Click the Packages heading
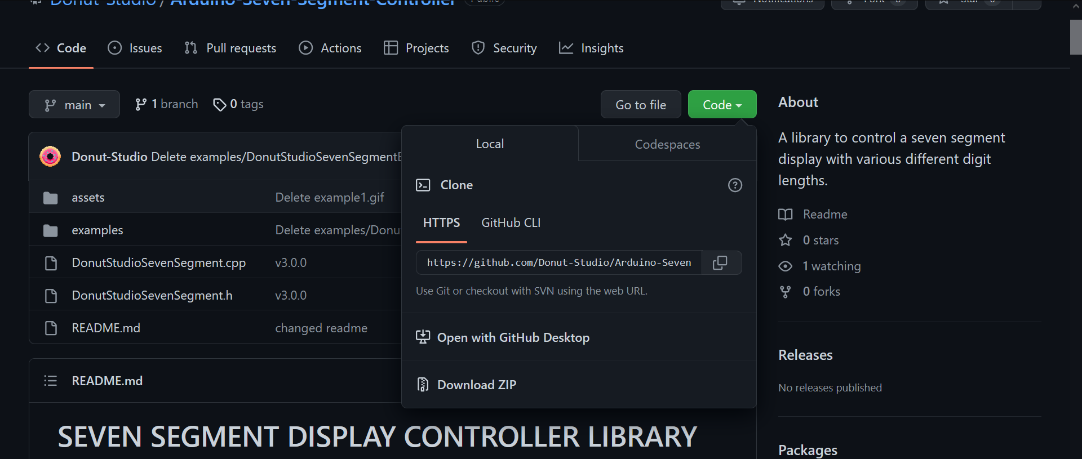1082x459 pixels. (808, 451)
